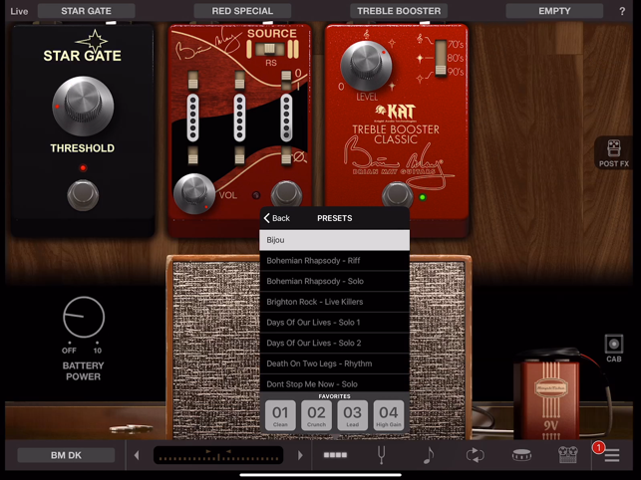Viewport: 641px width, 480px height.
Task: Go back from the Presets list
Action: (x=276, y=218)
